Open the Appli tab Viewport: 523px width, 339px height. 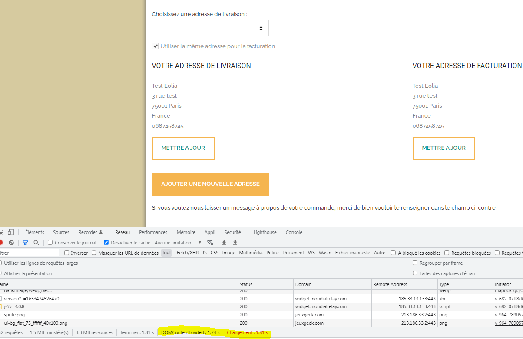pyautogui.click(x=210, y=232)
